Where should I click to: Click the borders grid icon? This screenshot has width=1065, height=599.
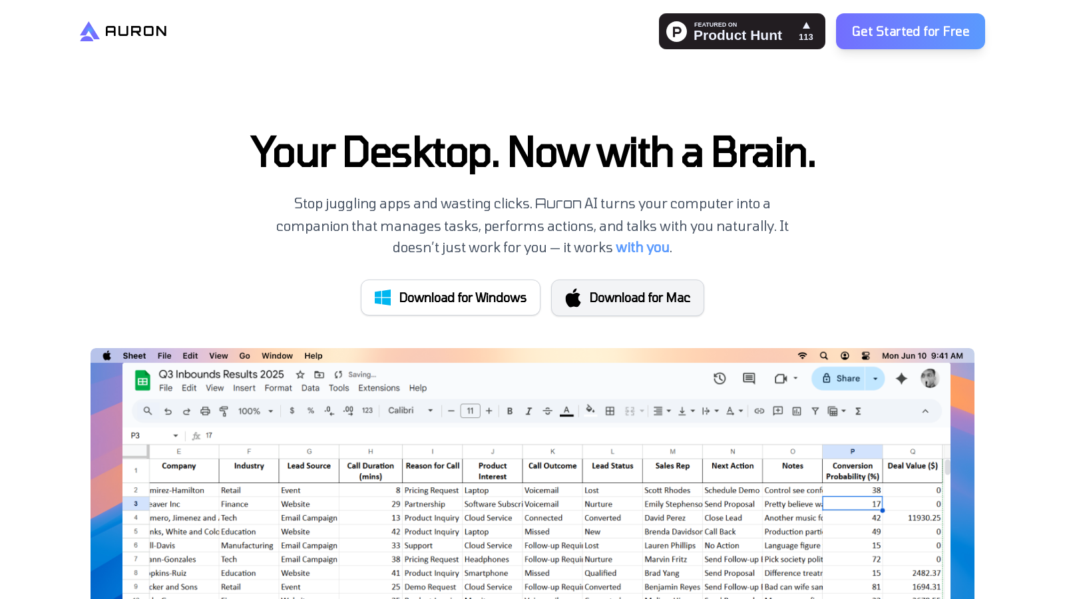(x=610, y=411)
